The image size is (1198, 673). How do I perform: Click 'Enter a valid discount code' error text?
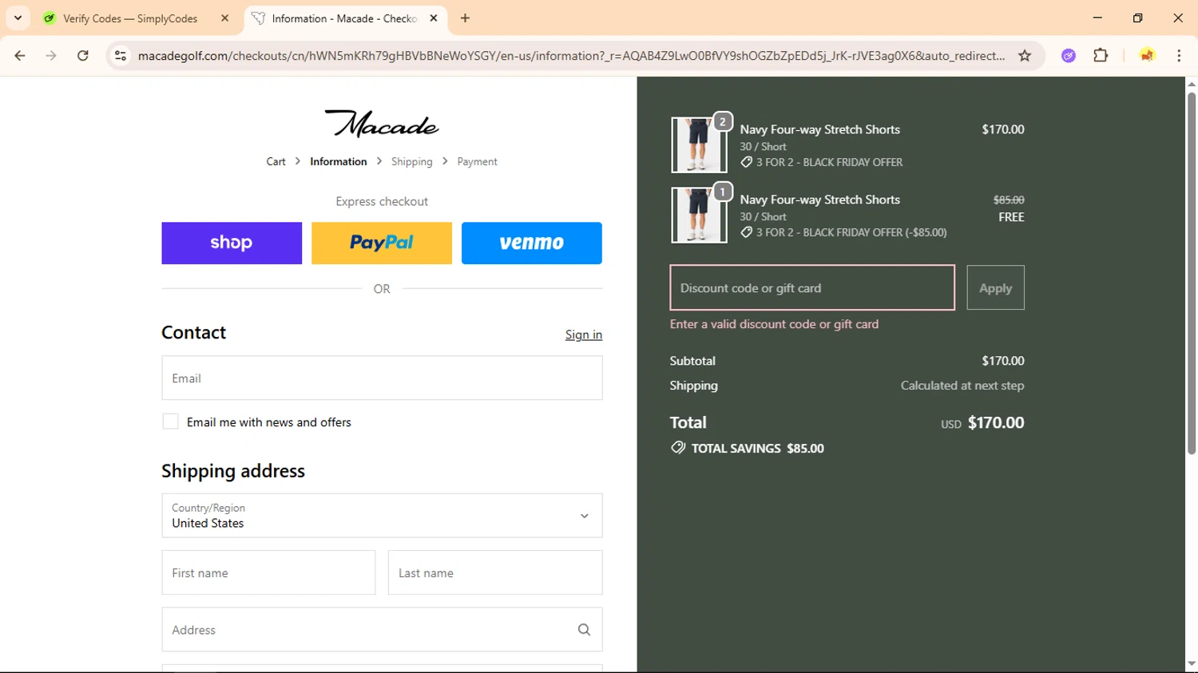[774, 324]
